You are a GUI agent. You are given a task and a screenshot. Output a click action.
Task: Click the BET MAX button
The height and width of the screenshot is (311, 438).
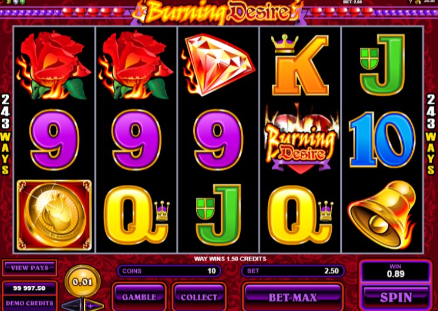click(x=292, y=297)
